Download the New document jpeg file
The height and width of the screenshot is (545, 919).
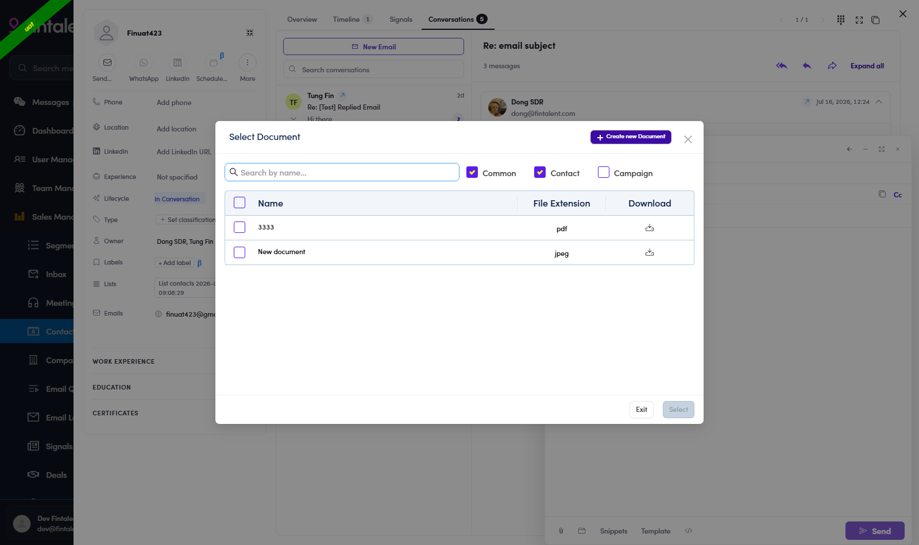pos(650,252)
